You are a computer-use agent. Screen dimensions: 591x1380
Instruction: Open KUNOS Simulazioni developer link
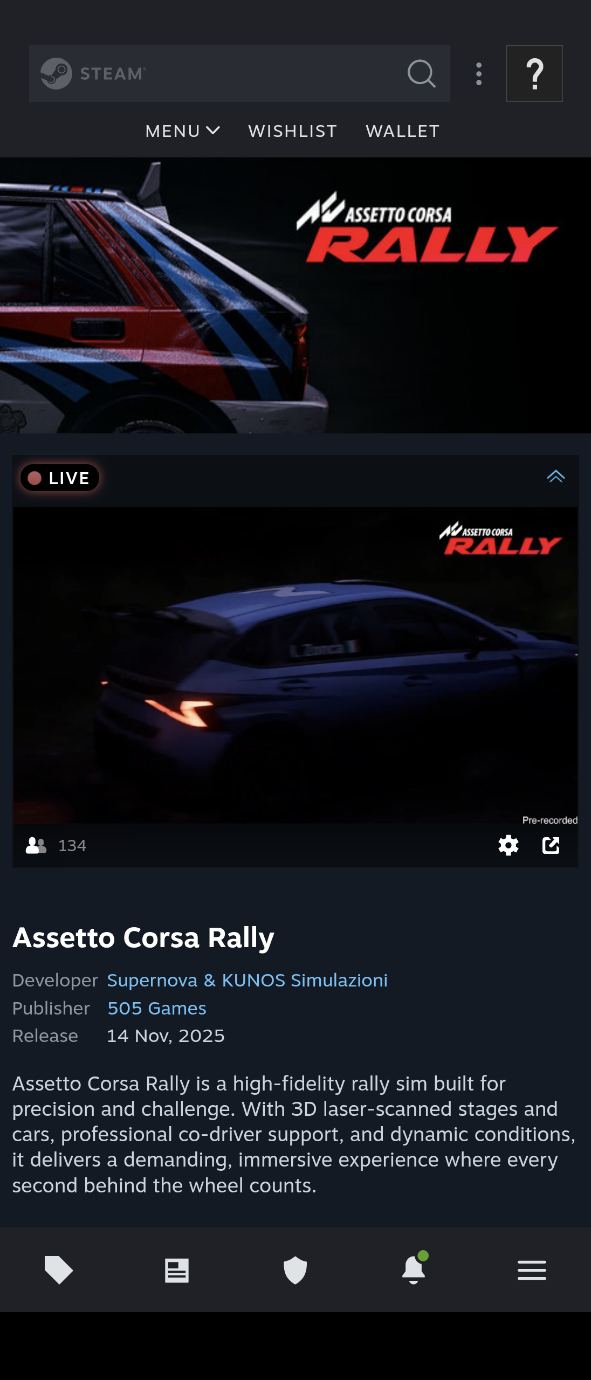pyautogui.click(x=305, y=980)
